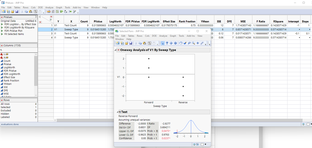Click horizontal scrollbar left arrow under data grid
The height and width of the screenshot is (148, 312).
(x=55, y=120)
